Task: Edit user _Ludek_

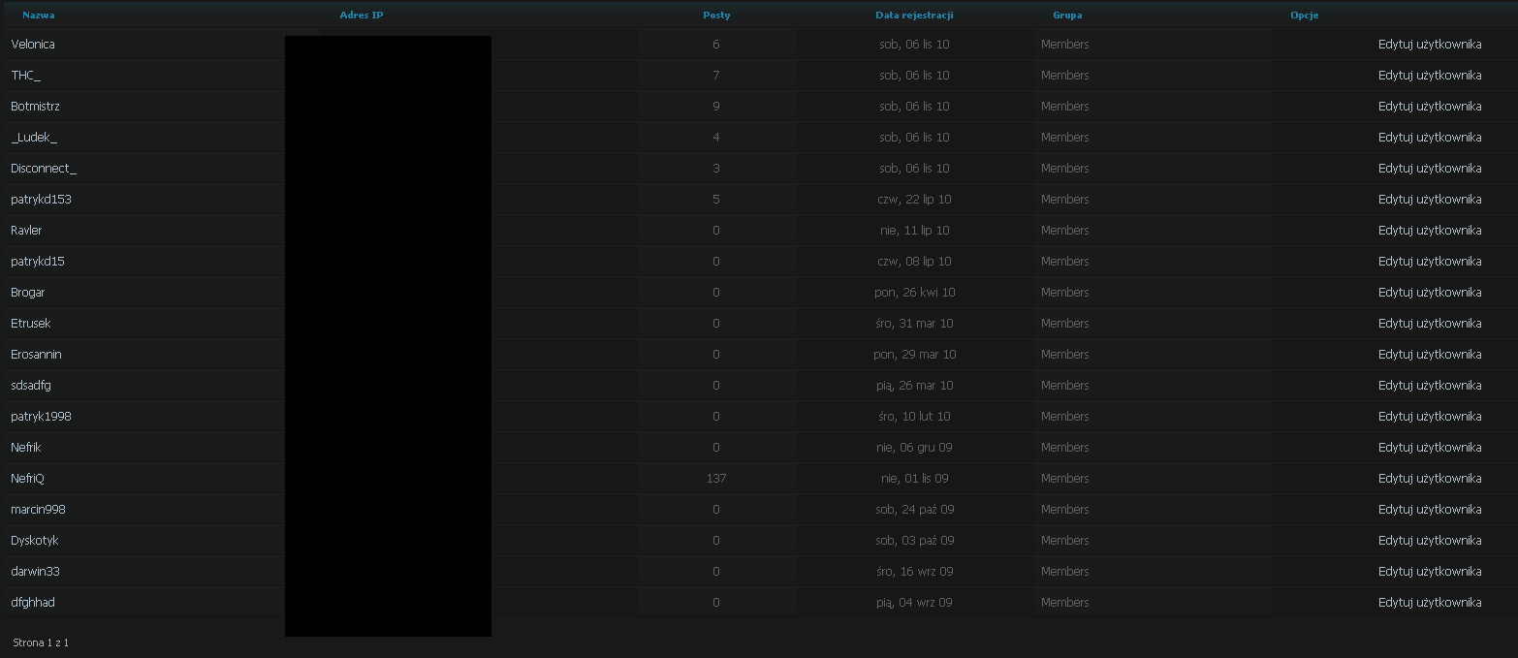Action: [x=1430, y=138]
